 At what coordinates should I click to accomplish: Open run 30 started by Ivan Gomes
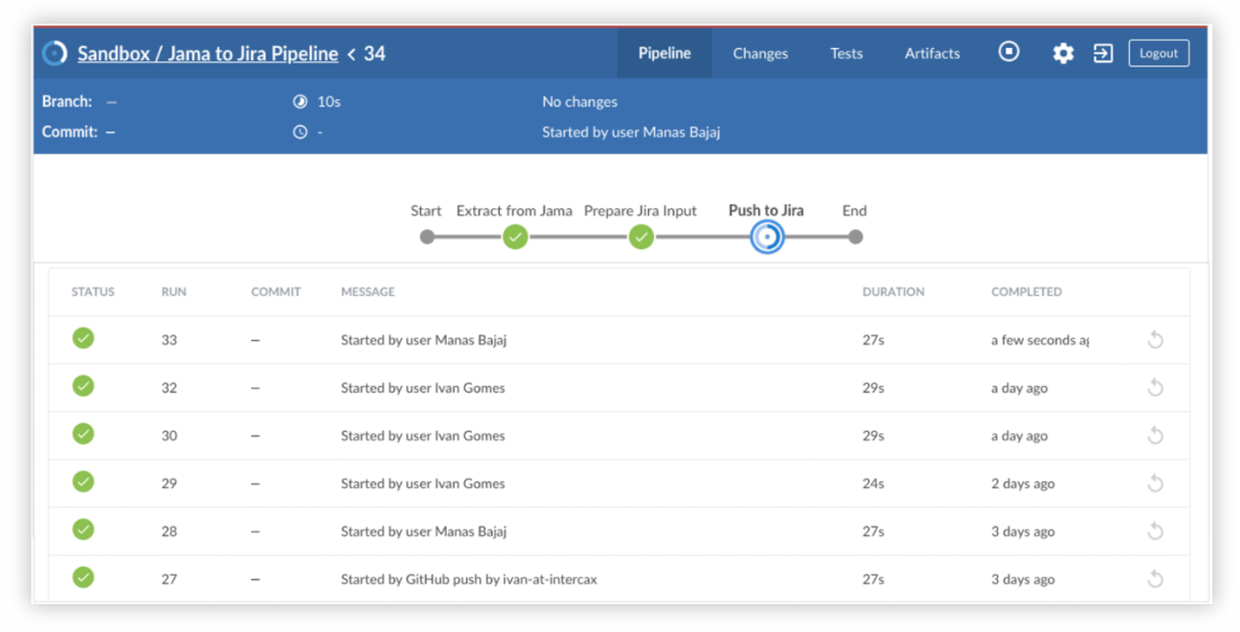[422, 436]
